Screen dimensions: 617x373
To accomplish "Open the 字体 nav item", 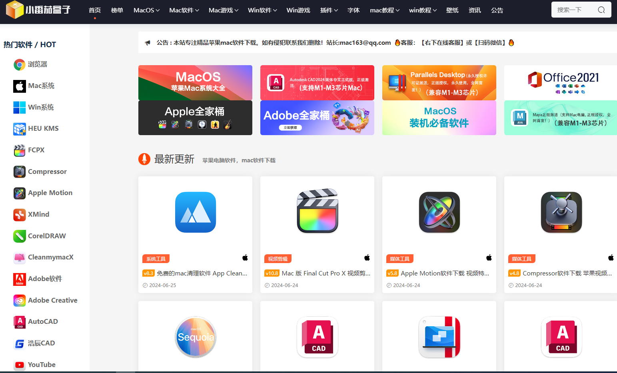I will [353, 10].
